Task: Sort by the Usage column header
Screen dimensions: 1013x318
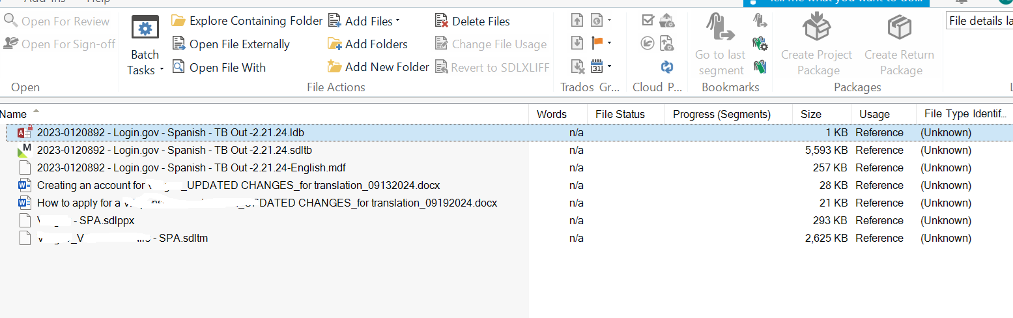Action: tap(883, 114)
